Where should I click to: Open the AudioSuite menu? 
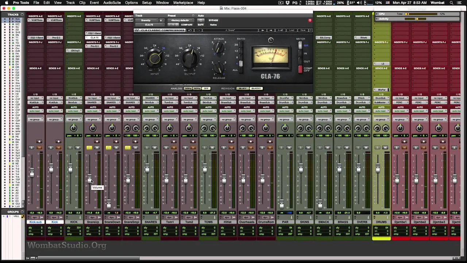112,3
